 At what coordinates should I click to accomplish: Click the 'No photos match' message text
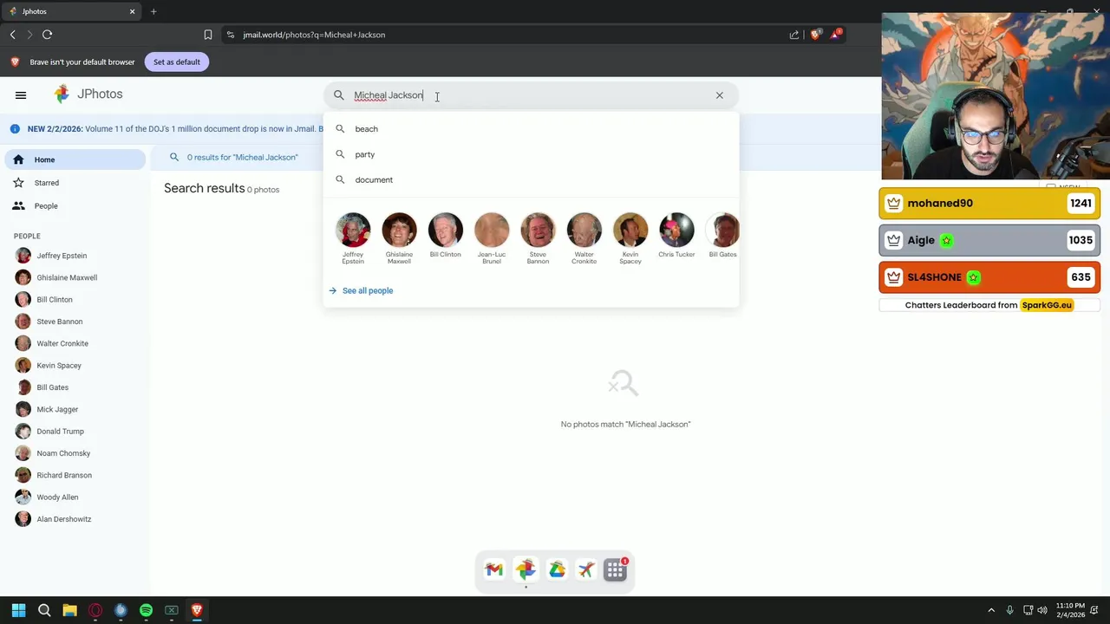[x=625, y=424]
